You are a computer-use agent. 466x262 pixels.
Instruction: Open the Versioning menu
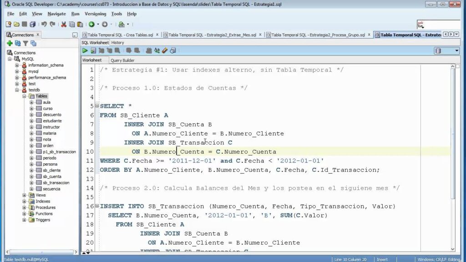[x=95, y=14]
